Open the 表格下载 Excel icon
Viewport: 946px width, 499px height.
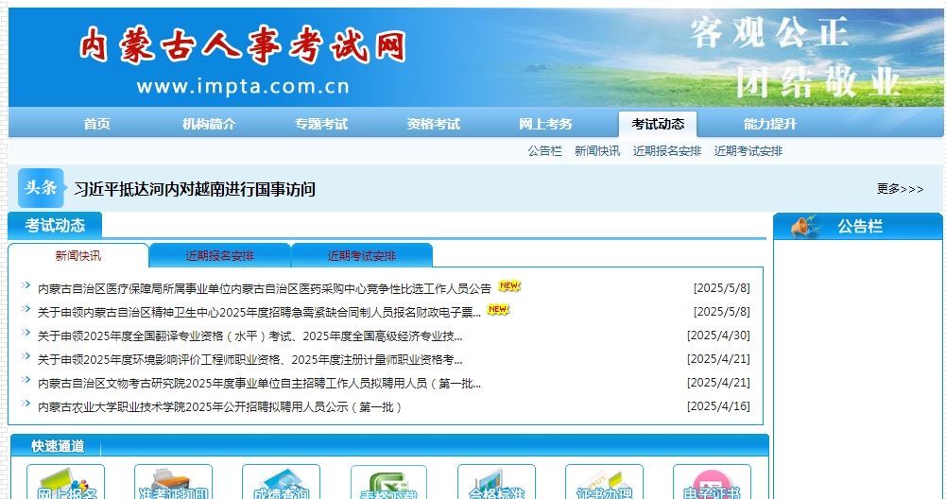pos(388,482)
